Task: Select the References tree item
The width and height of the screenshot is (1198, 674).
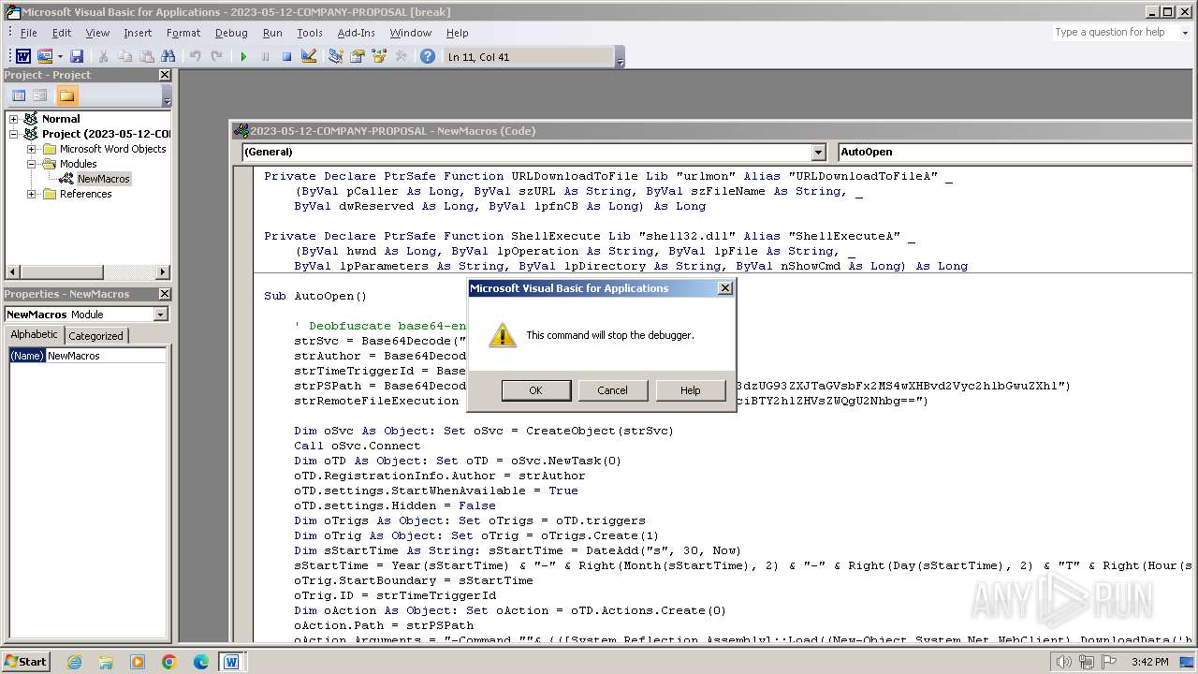Action: pyautogui.click(x=85, y=194)
